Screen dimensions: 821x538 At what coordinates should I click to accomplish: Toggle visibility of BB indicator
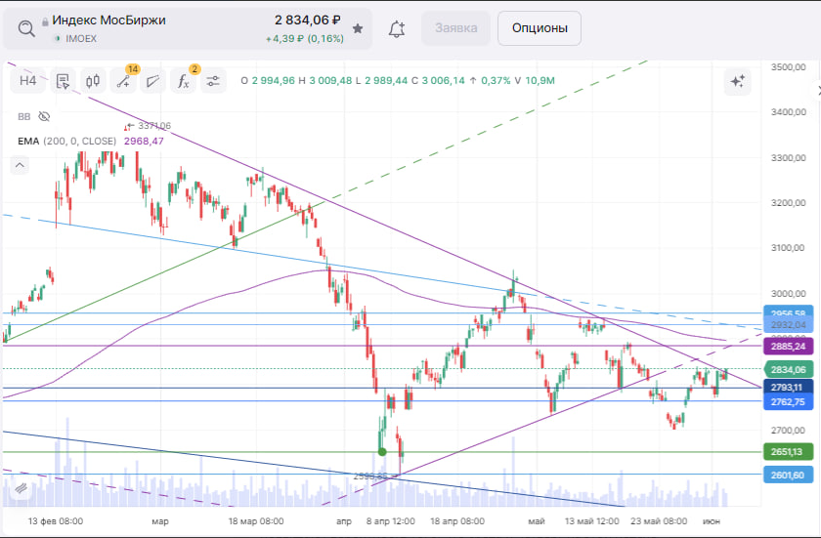(x=43, y=116)
